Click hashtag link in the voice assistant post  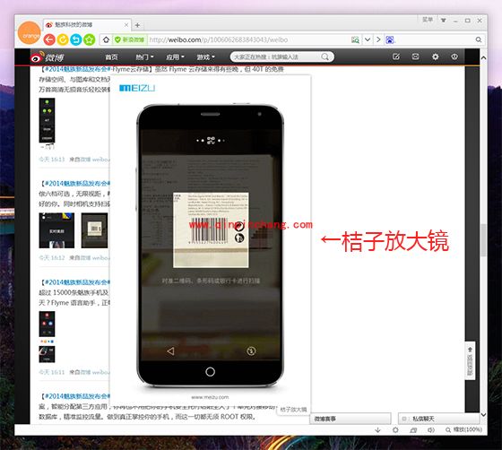point(77,282)
